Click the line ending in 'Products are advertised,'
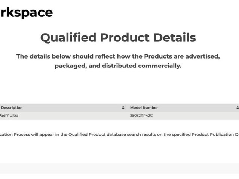This screenshot has height=179, width=239. 118,56
